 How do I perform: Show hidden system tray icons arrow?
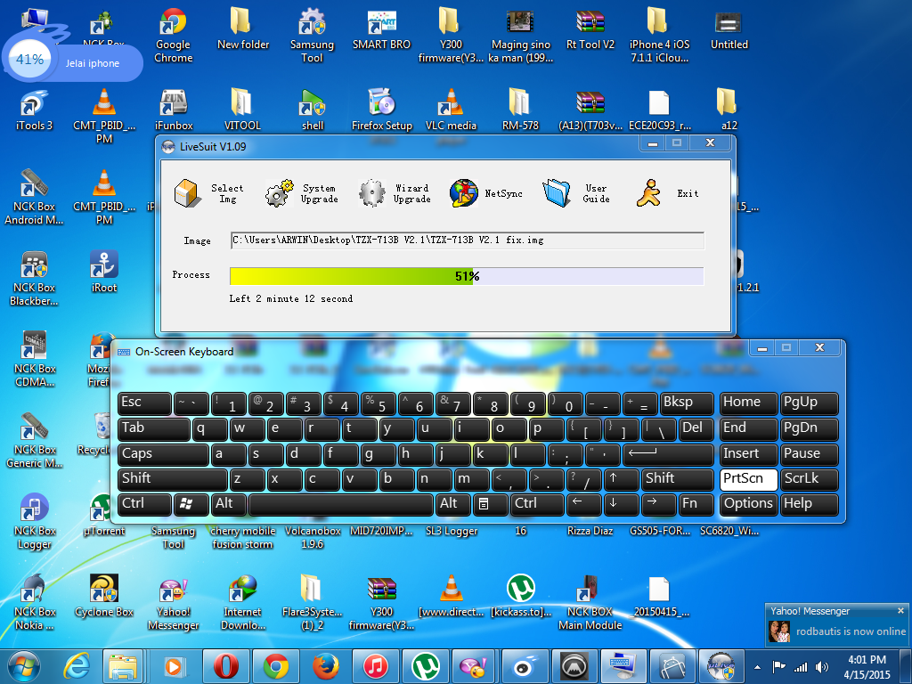coord(757,666)
